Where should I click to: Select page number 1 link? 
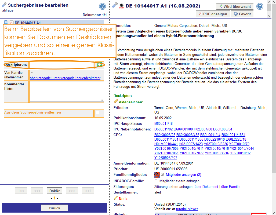tap(55, 198)
